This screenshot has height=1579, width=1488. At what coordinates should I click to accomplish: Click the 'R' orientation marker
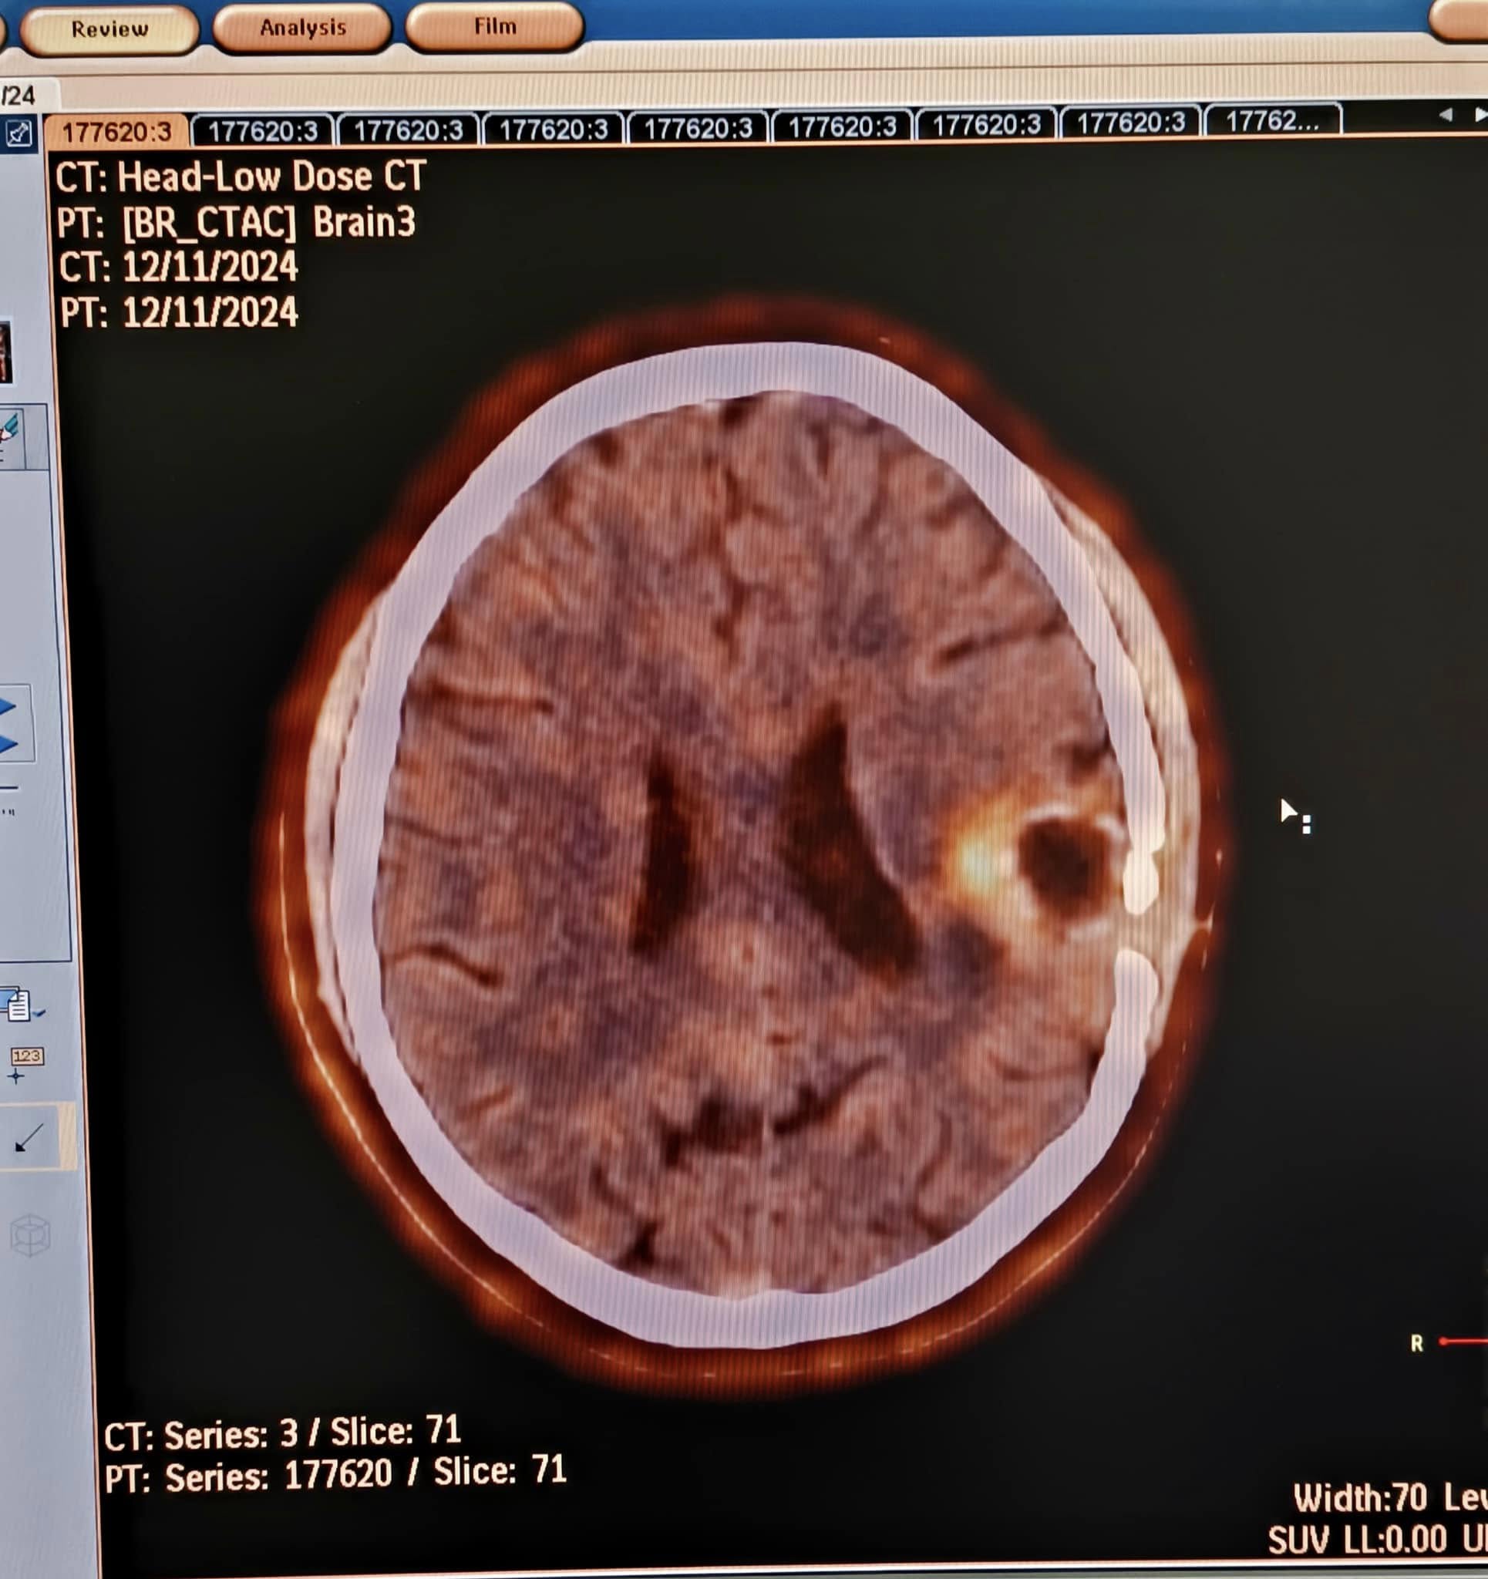click(x=1416, y=1343)
